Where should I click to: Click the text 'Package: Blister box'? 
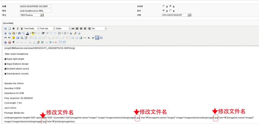(14, 113)
